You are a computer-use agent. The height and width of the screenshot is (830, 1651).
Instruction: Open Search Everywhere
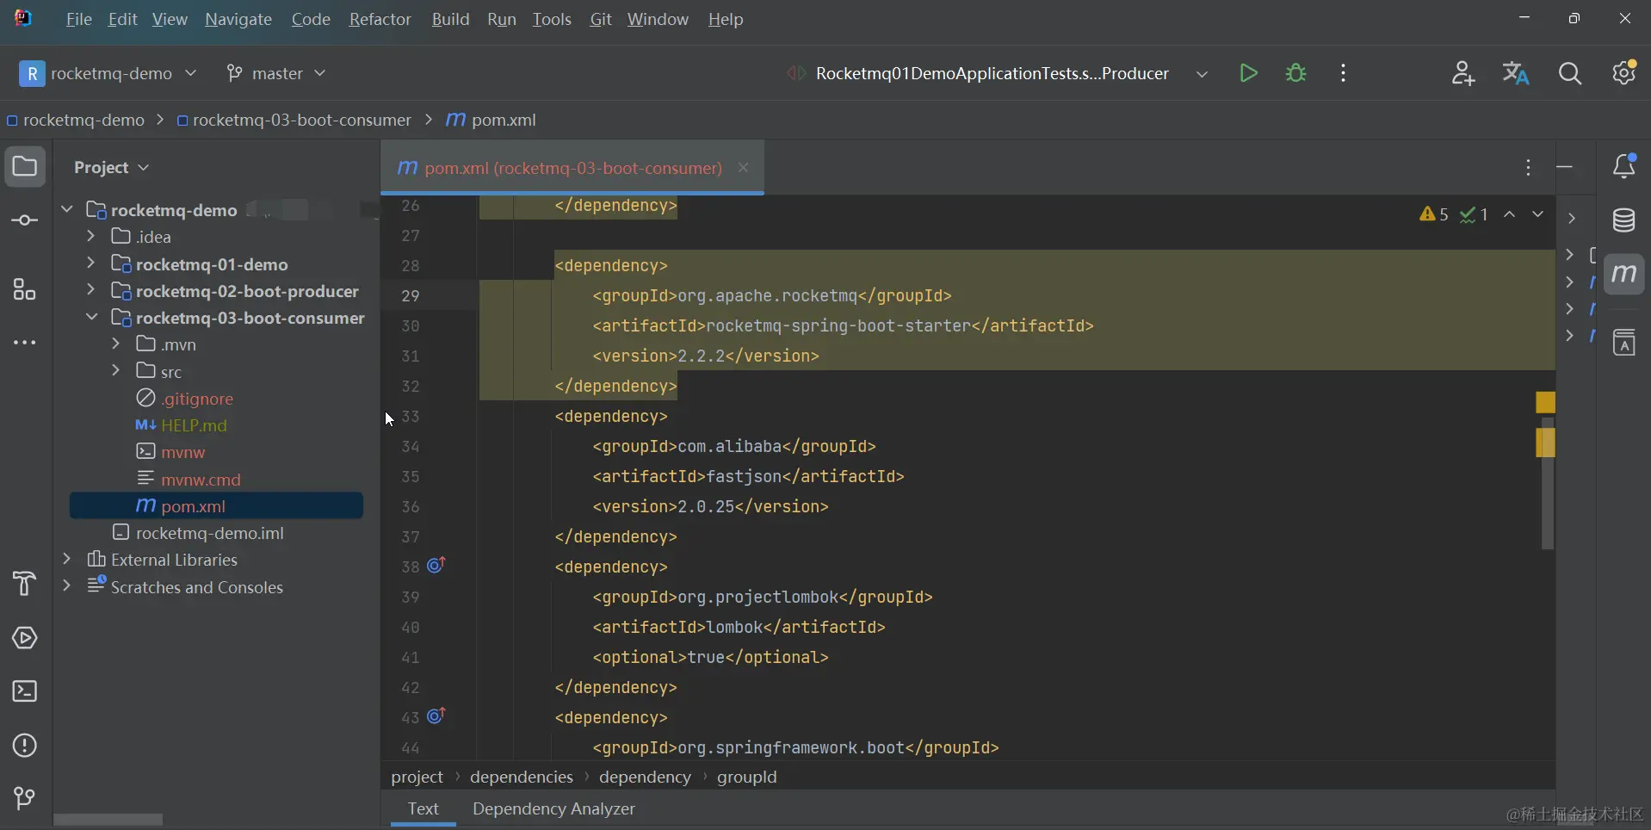[1570, 73]
